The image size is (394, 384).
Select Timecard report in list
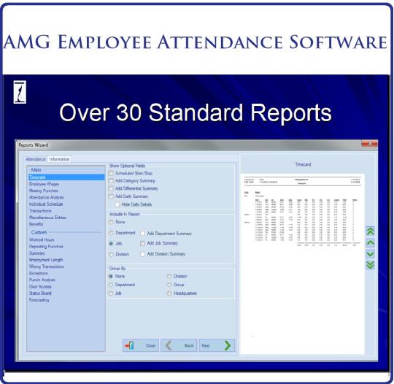point(66,177)
